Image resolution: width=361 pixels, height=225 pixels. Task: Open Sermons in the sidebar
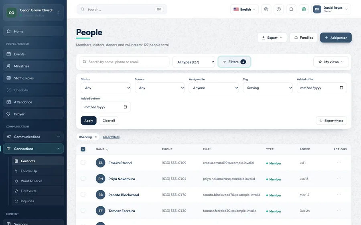[x=33, y=223]
